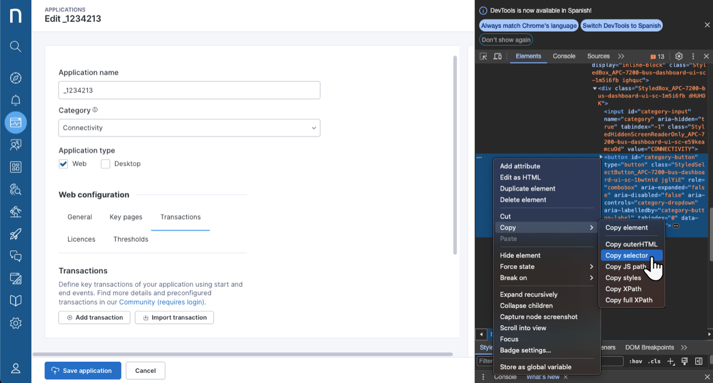The height and width of the screenshot is (383, 713).
Task: Click the compass icon in left sidebar
Action: (16, 78)
